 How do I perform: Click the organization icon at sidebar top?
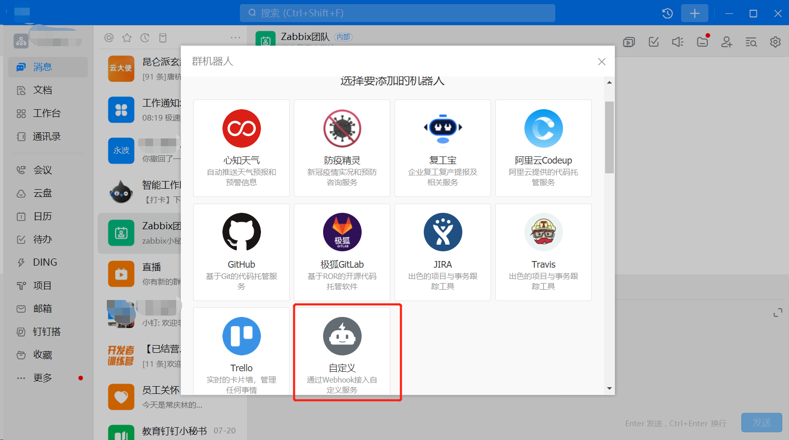[21, 41]
